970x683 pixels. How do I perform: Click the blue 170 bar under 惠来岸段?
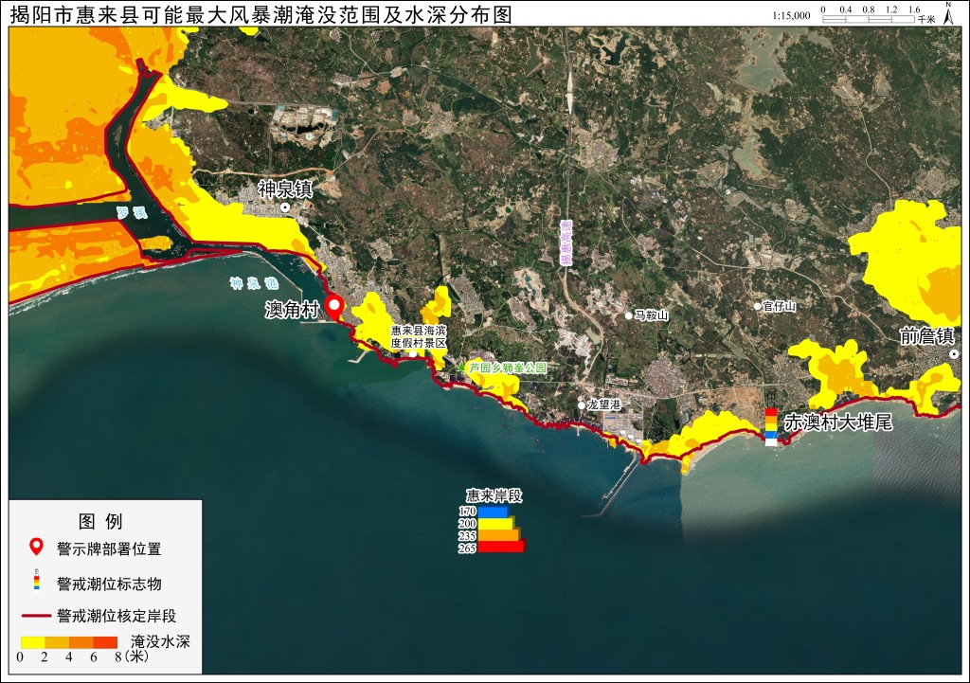tap(493, 512)
